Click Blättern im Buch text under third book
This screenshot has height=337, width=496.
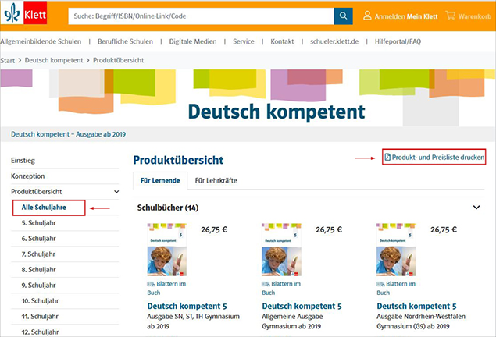396,288
